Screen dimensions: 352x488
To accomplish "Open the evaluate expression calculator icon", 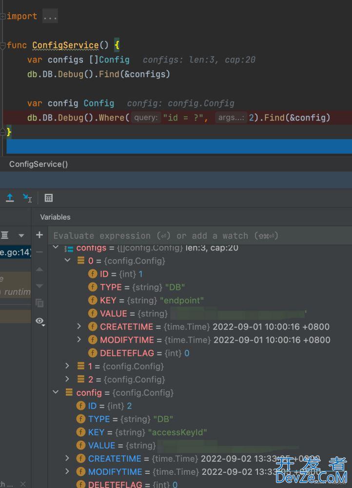I will pyautogui.click(x=48, y=198).
